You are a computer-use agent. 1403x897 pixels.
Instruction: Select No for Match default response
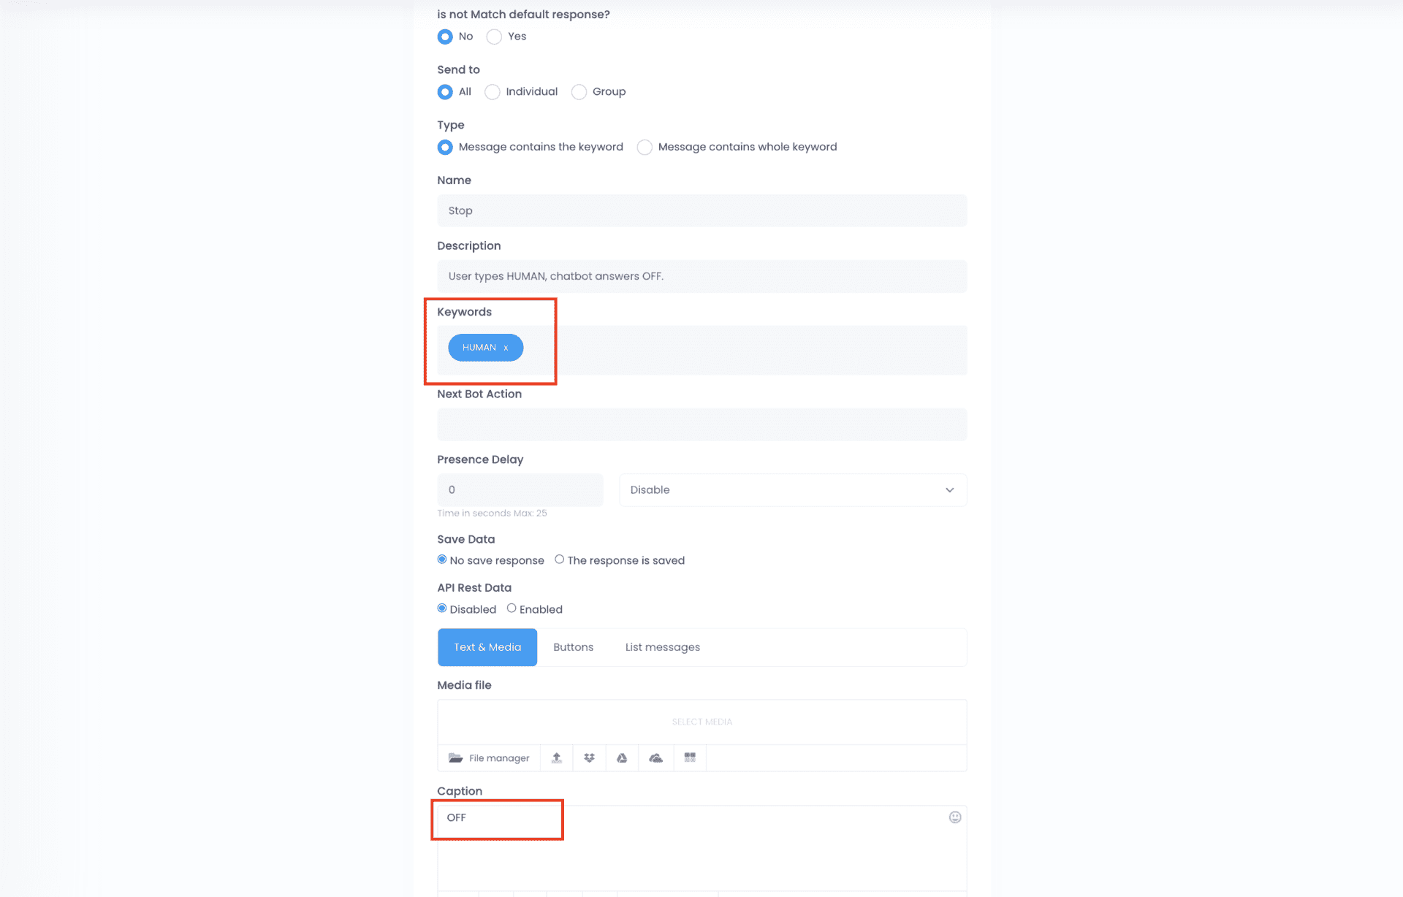click(445, 37)
